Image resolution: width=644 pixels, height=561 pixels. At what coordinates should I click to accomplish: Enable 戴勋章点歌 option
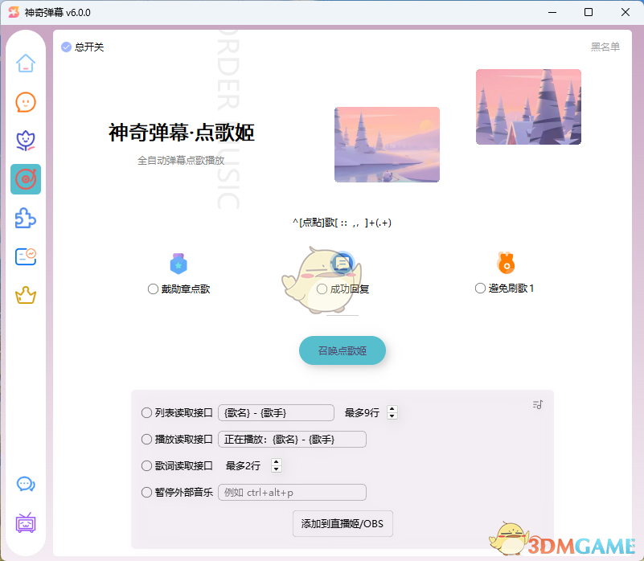(x=153, y=288)
